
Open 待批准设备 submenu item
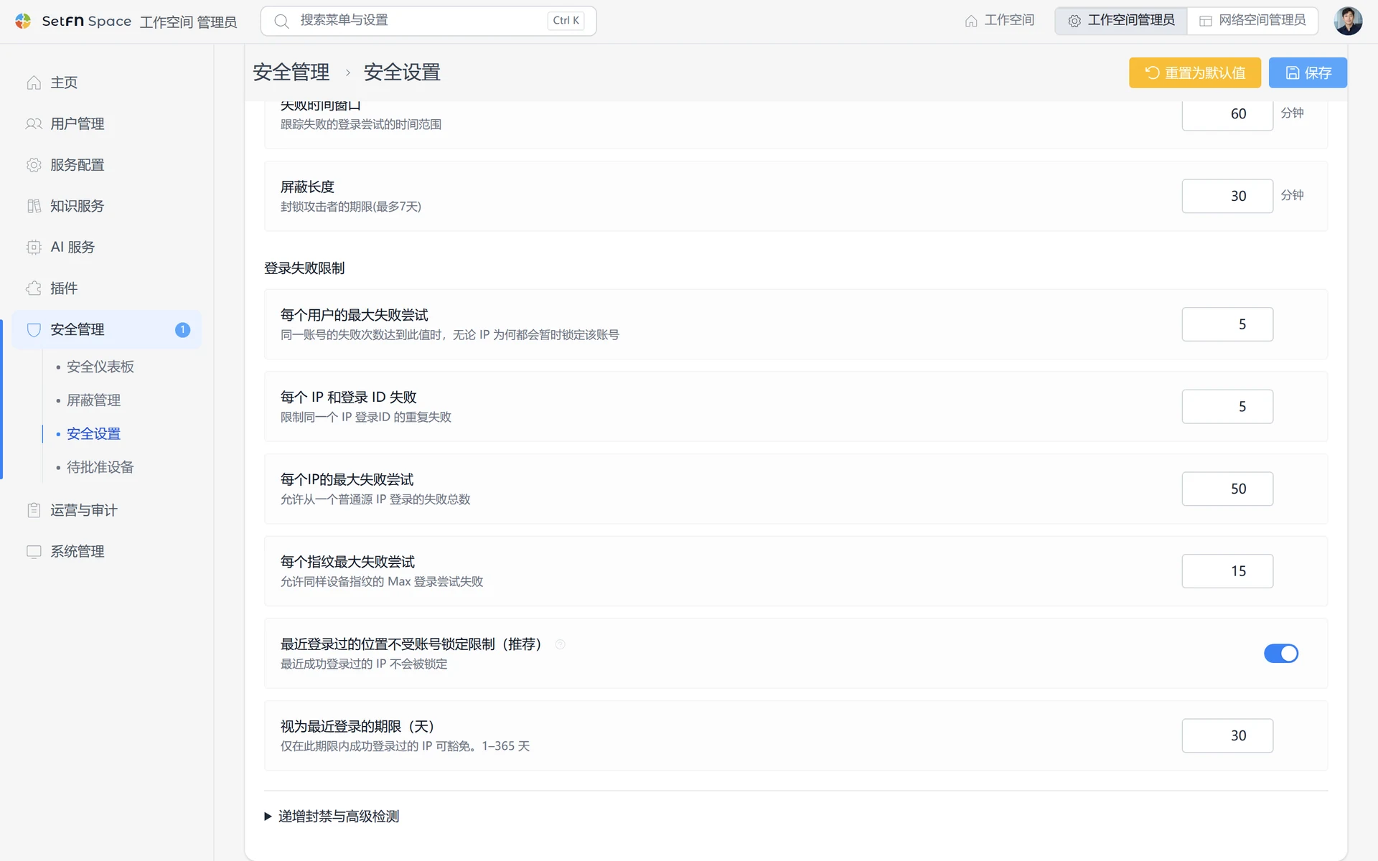(x=100, y=467)
